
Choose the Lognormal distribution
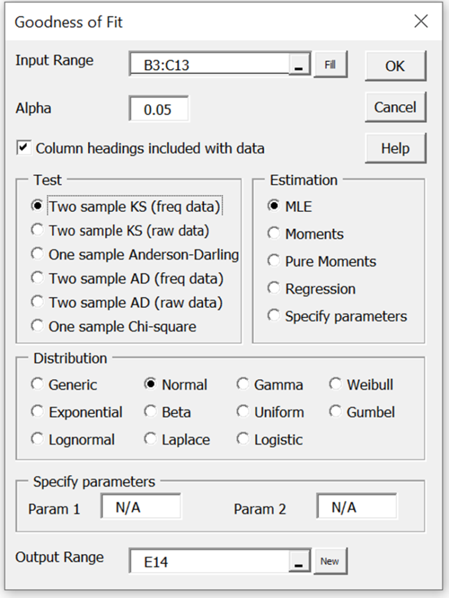(37, 439)
